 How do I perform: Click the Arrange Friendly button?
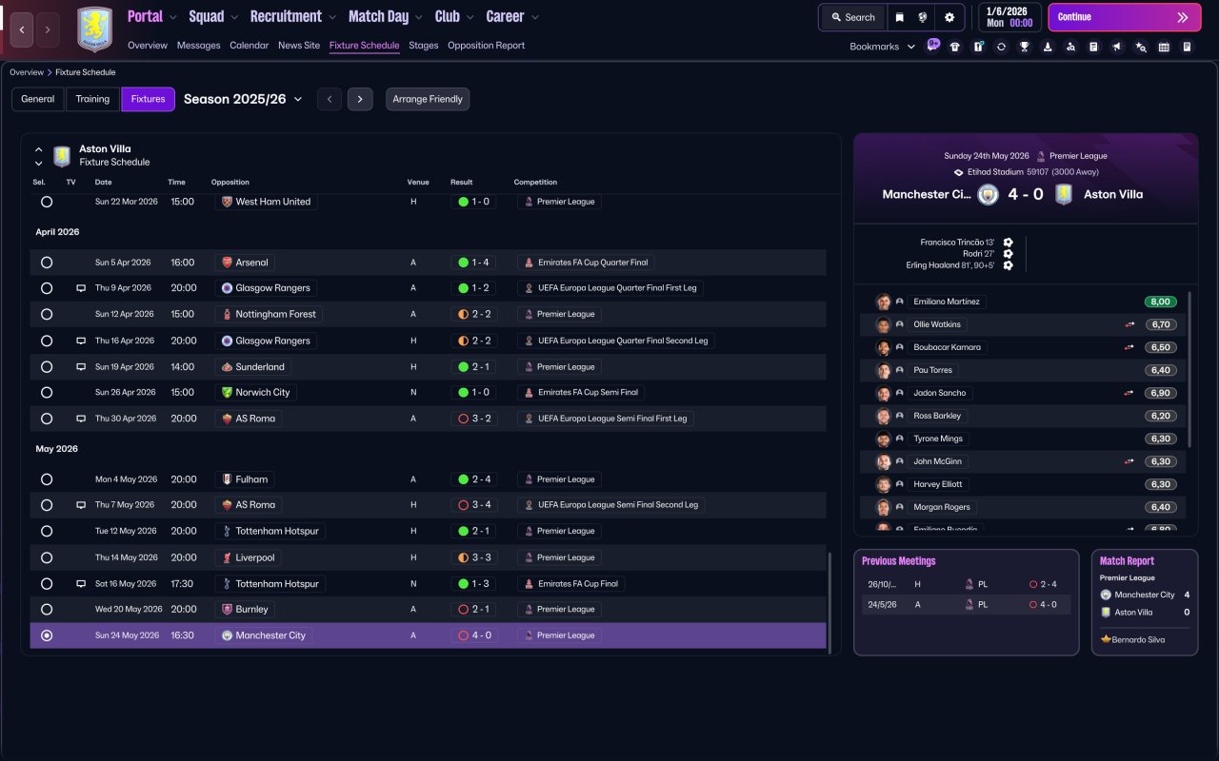coord(428,99)
